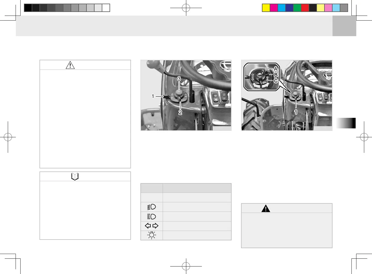This screenshot has height=274, width=372.
Task: Pick the magenta color bar swatch
Action: (274, 8)
